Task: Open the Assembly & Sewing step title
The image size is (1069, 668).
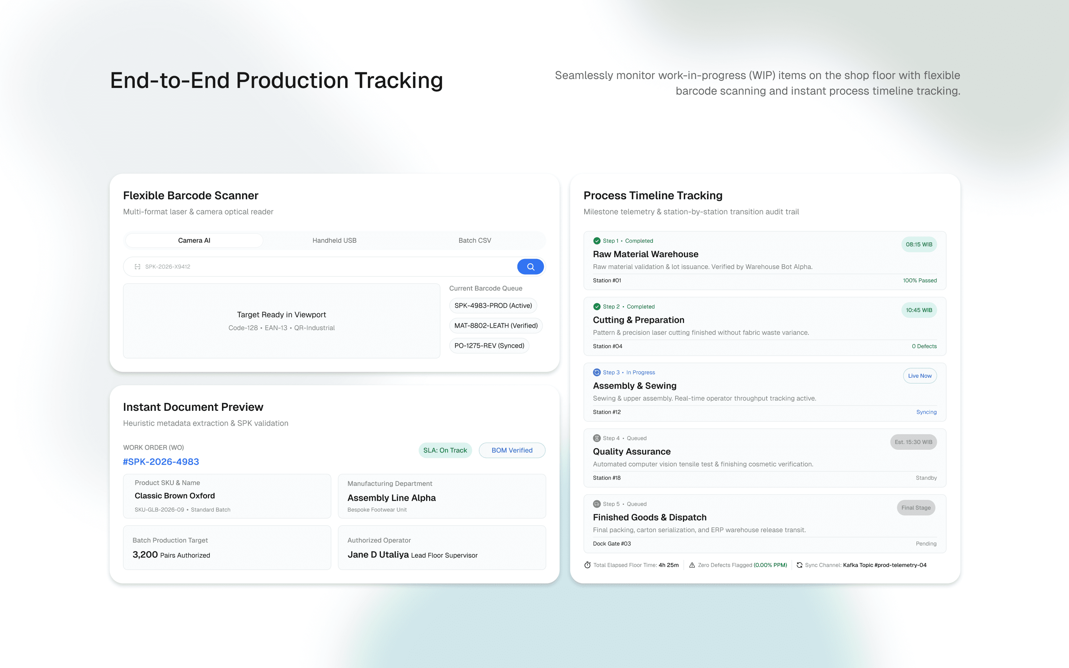Action: 634,386
